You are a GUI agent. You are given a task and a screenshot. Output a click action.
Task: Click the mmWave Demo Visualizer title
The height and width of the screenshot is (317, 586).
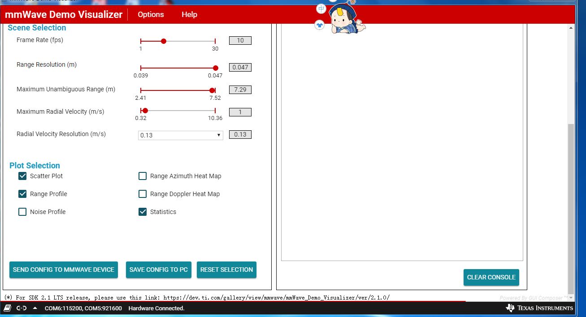pyautogui.click(x=64, y=14)
